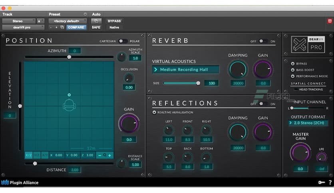Toggle the Cartesian/Polar position switch
The width and height of the screenshot is (334, 193).
(123, 41)
